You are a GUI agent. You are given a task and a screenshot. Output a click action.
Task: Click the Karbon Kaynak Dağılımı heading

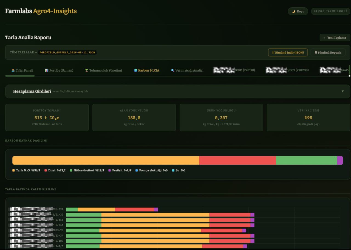[26, 141]
